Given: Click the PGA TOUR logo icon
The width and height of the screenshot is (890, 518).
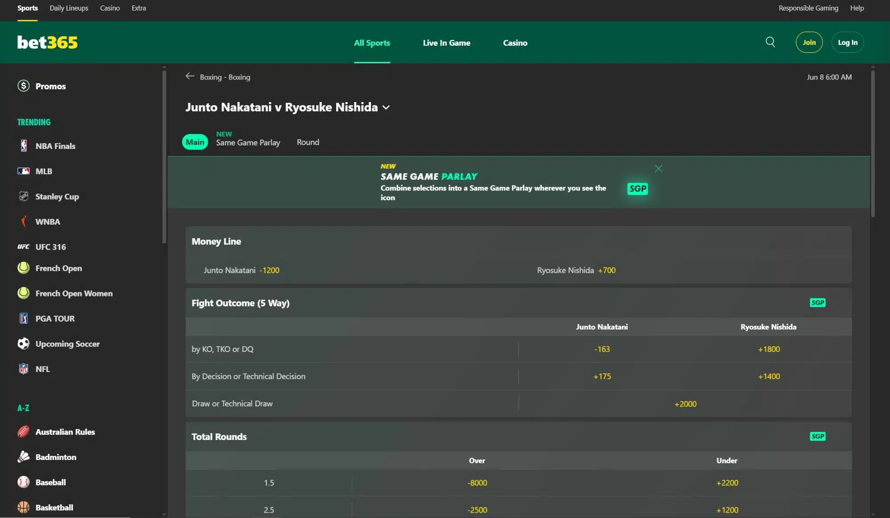Looking at the screenshot, I should coord(24,319).
